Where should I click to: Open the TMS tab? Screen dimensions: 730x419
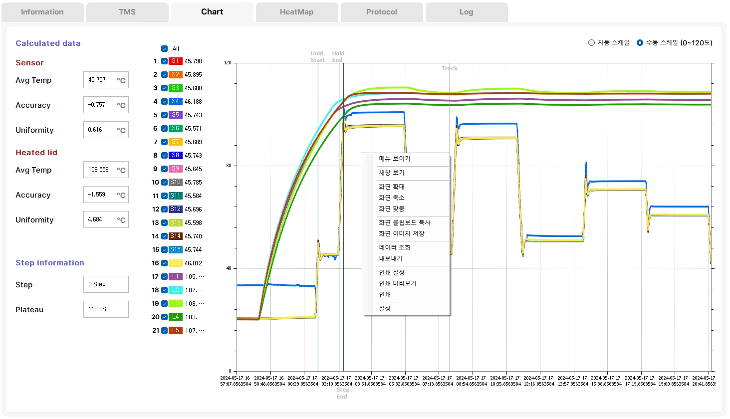click(x=127, y=12)
